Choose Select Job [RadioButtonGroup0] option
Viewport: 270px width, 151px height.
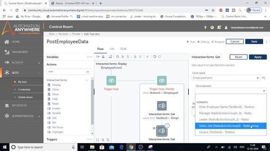click(x=231, y=126)
